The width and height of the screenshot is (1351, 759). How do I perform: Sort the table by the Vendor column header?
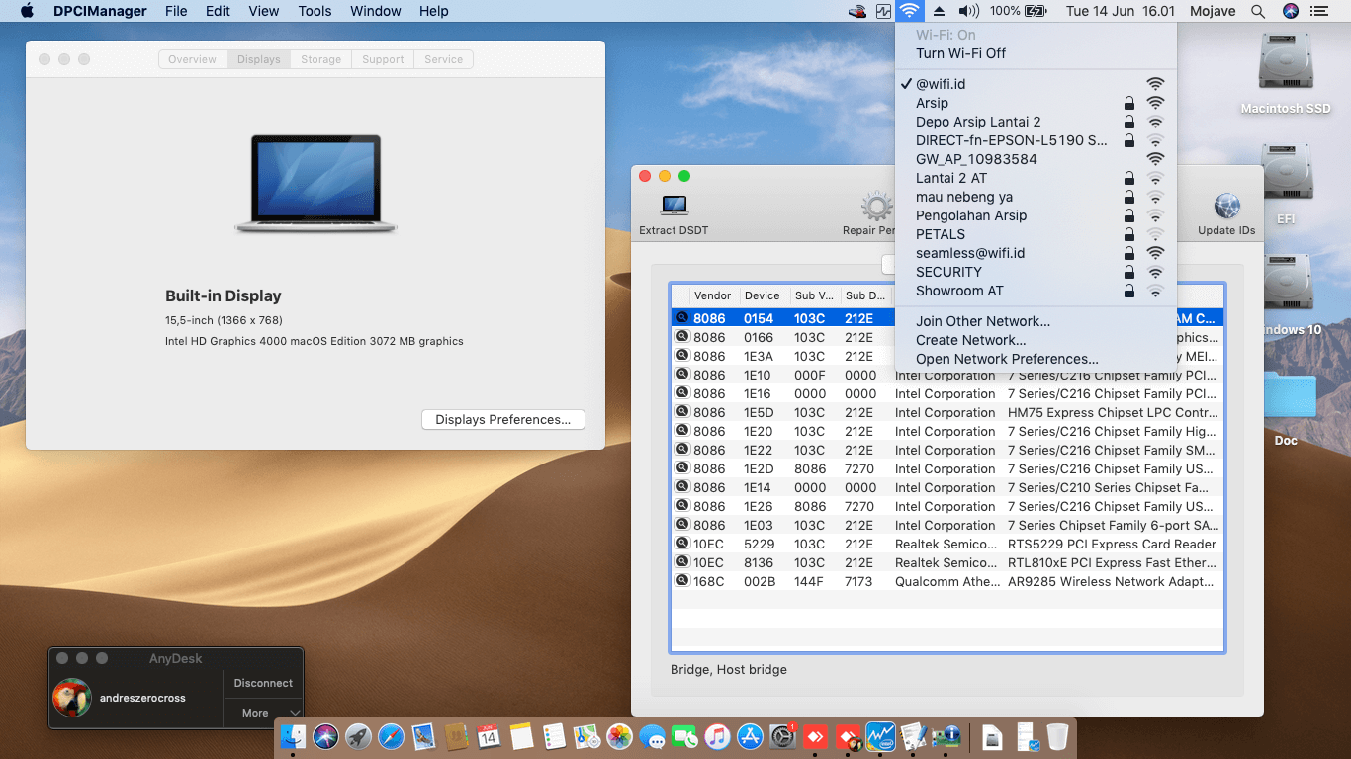click(x=715, y=295)
